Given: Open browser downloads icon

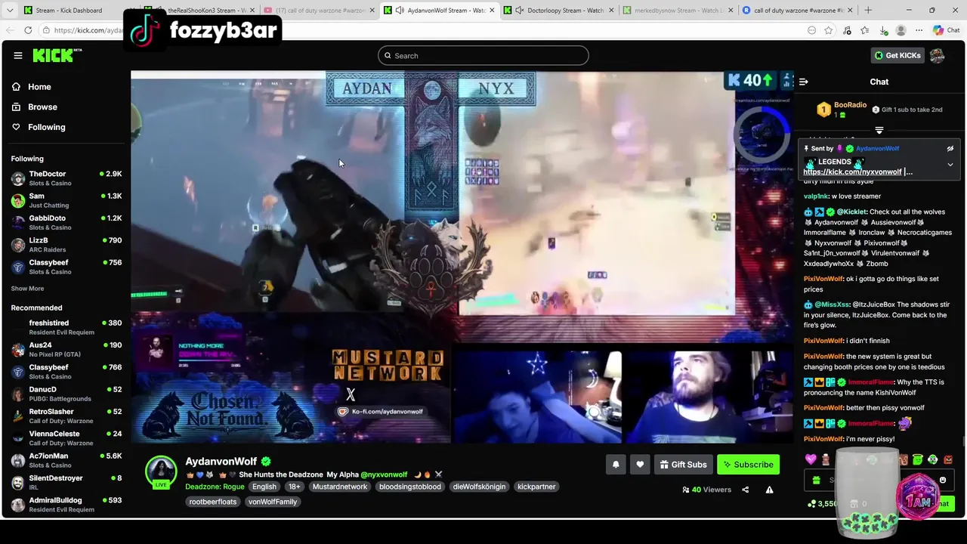Looking at the screenshot, I should [x=883, y=30].
